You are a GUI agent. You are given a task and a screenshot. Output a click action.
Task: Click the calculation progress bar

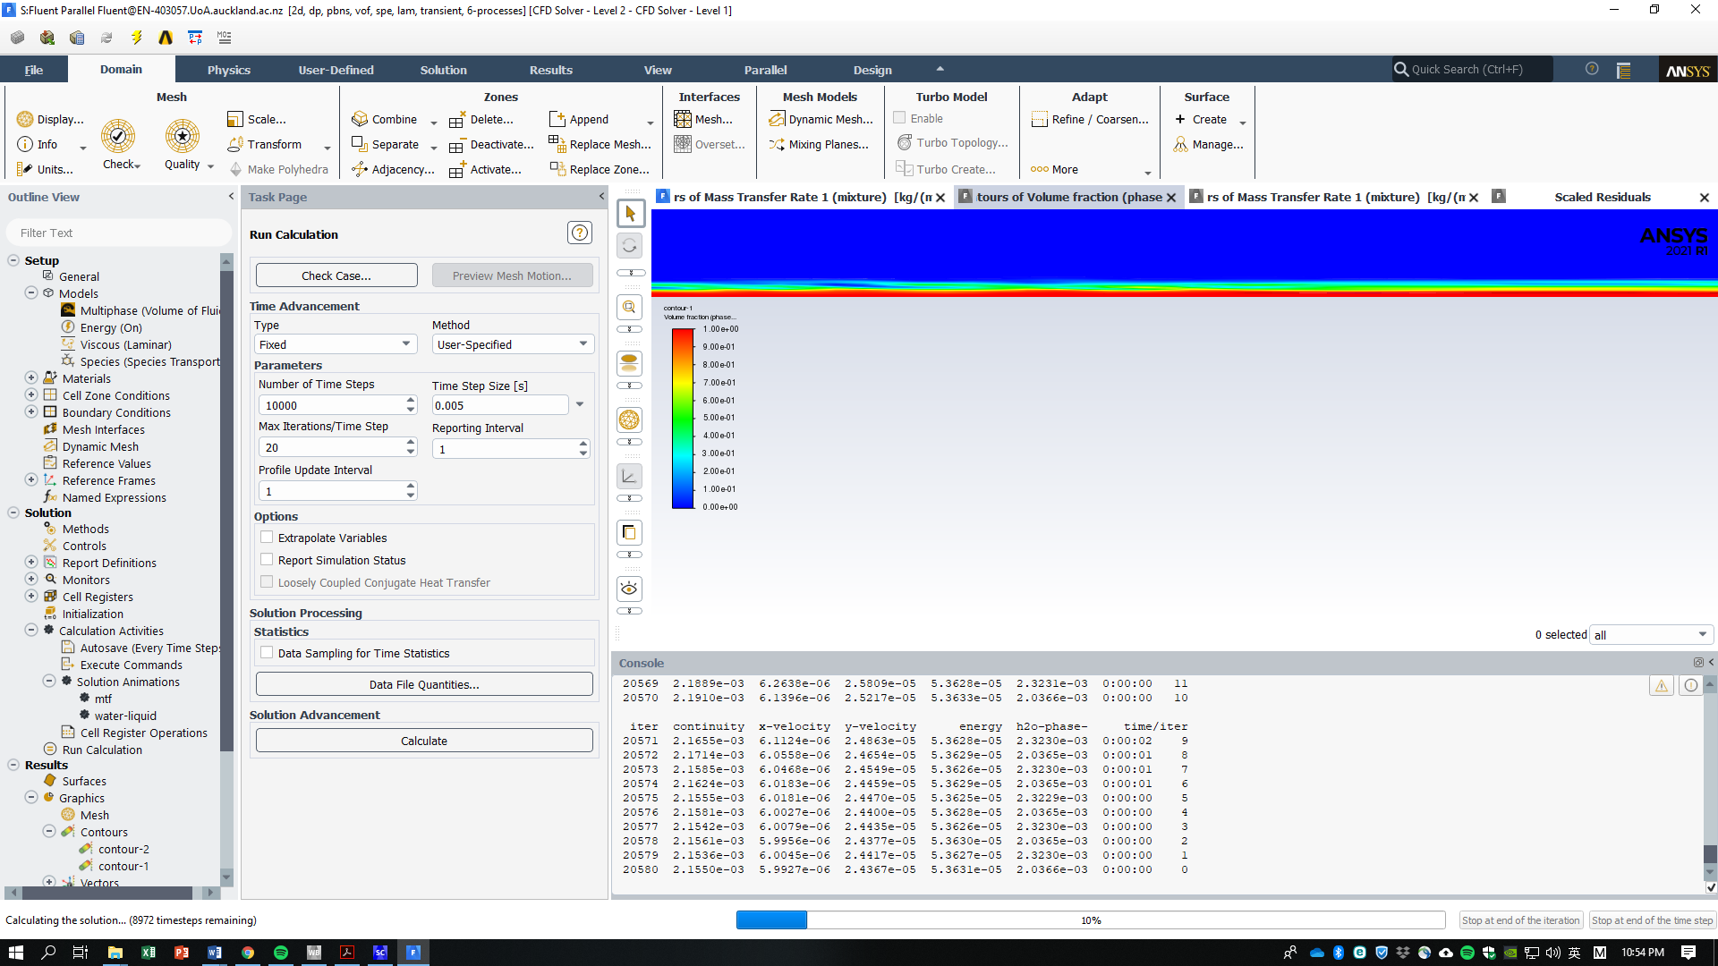1090,920
